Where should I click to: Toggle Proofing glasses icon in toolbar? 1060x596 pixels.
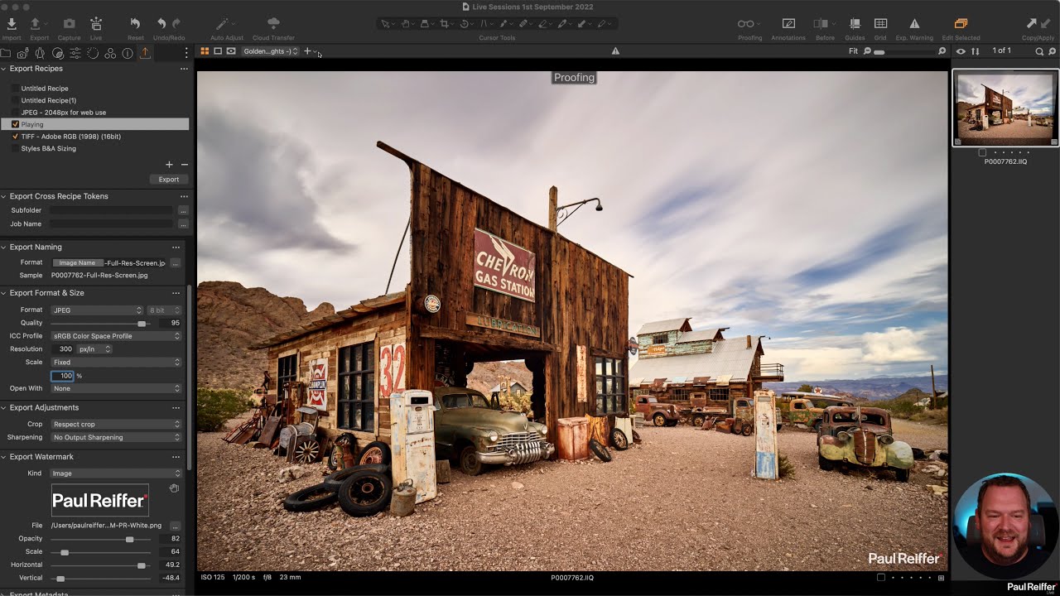point(745,24)
